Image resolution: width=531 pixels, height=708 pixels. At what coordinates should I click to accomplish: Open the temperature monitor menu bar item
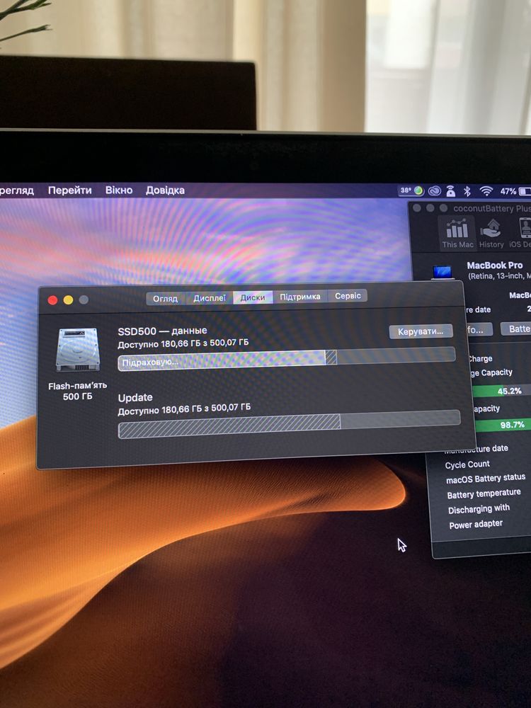(x=411, y=190)
